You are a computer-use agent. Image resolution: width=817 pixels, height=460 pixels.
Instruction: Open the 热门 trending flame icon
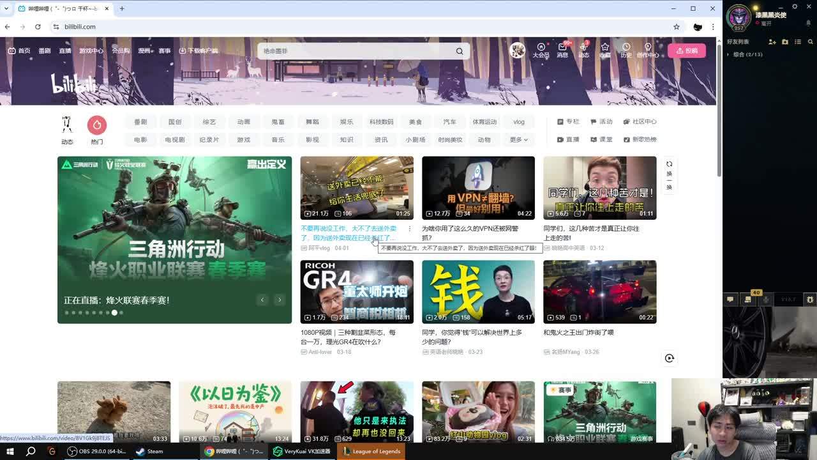point(96,125)
